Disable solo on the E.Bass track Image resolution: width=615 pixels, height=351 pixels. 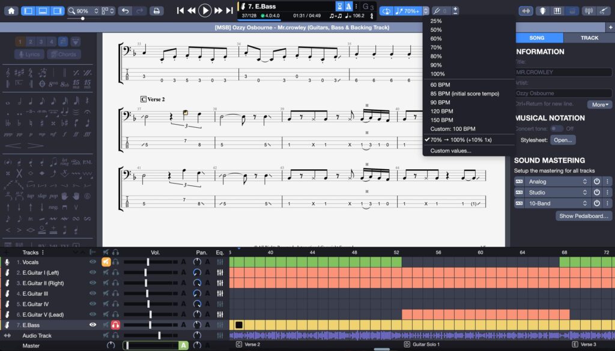(115, 324)
